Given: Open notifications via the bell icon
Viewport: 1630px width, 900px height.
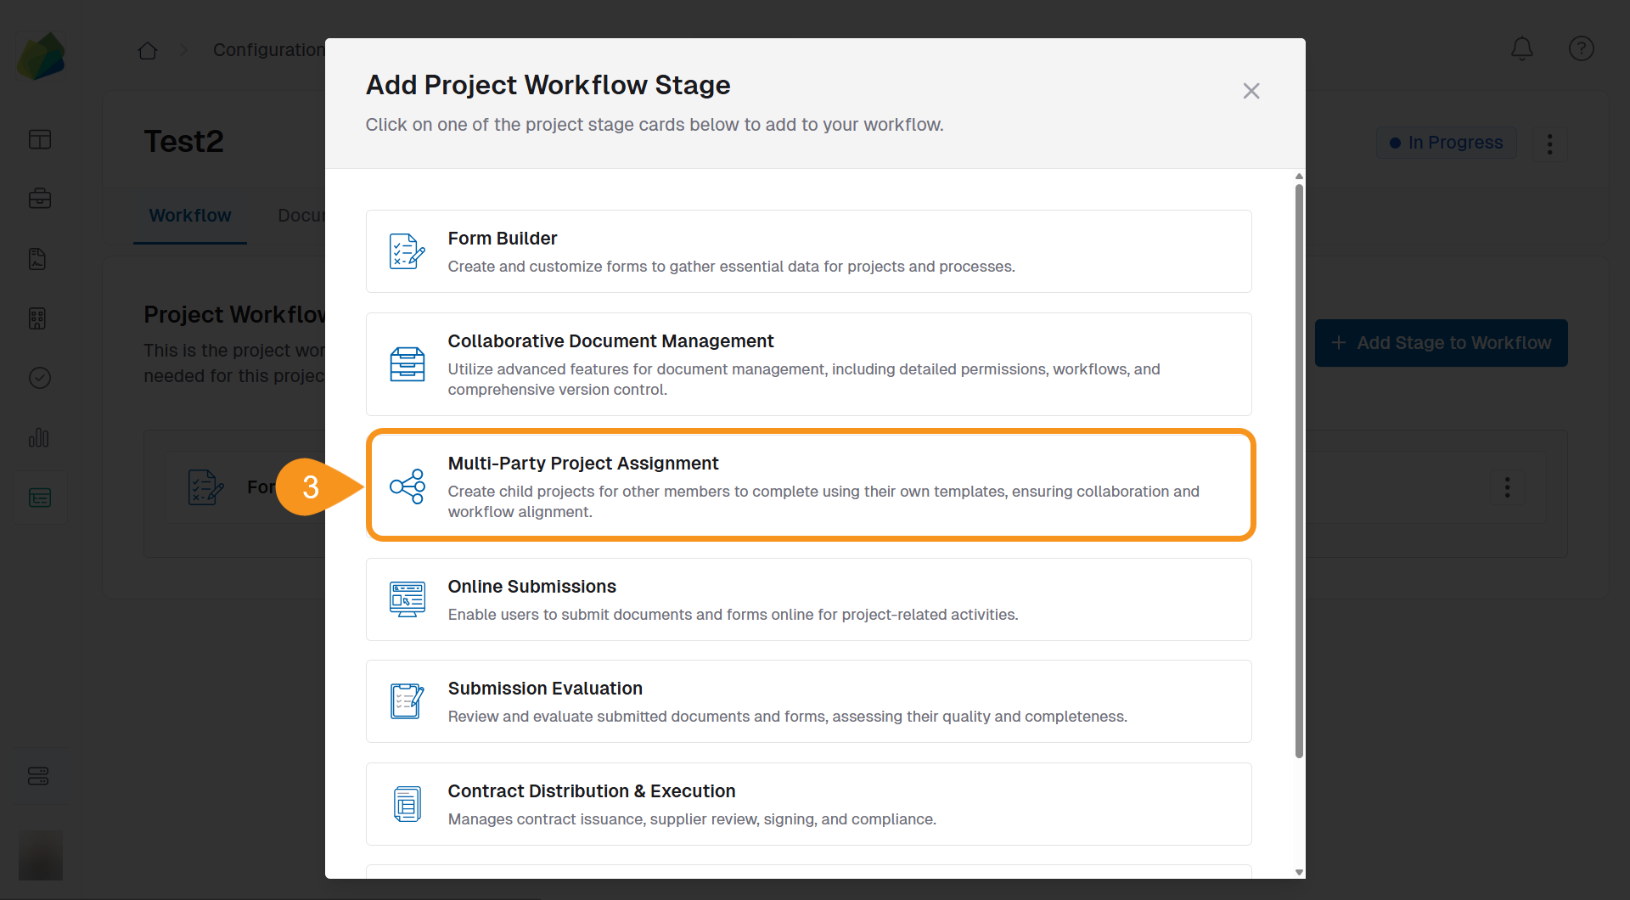Looking at the screenshot, I should point(1521,48).
